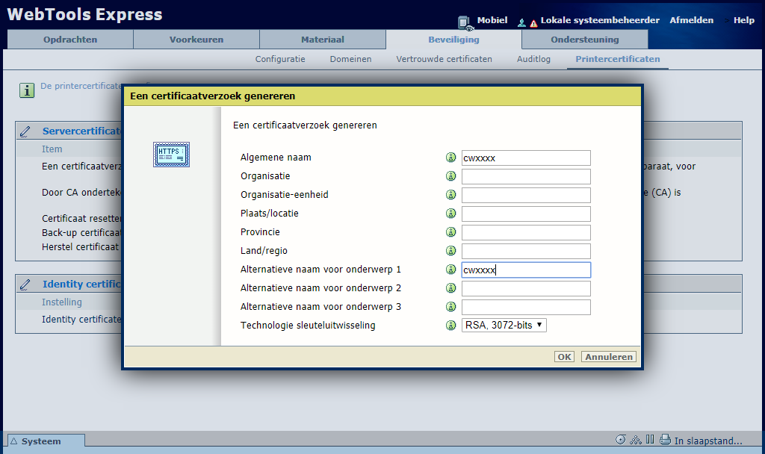The width and height of the screenshot is (765, 454).
Task: Select the Auditlog subtab
Action: (533, 59)
